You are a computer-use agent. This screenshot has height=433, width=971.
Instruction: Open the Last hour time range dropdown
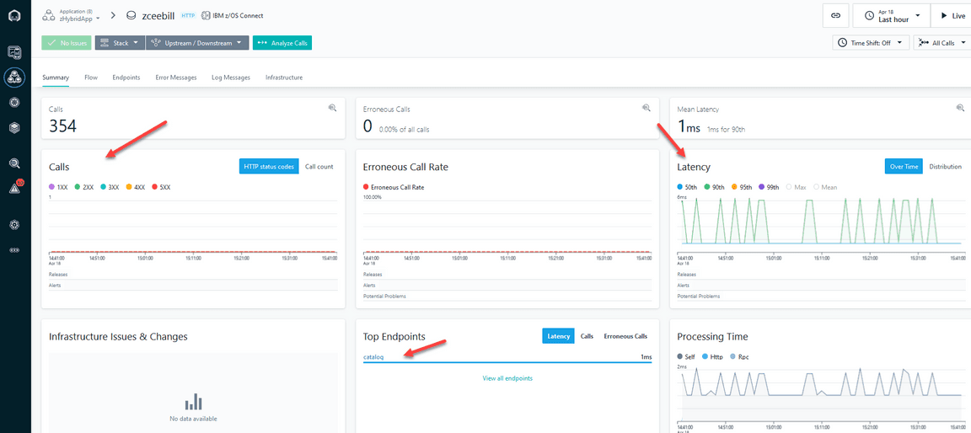coord(892,15)
